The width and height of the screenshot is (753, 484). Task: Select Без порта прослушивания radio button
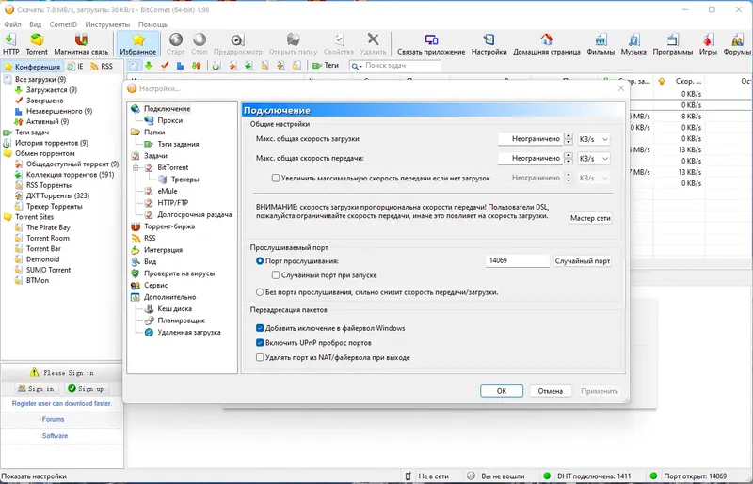[260, 292]
